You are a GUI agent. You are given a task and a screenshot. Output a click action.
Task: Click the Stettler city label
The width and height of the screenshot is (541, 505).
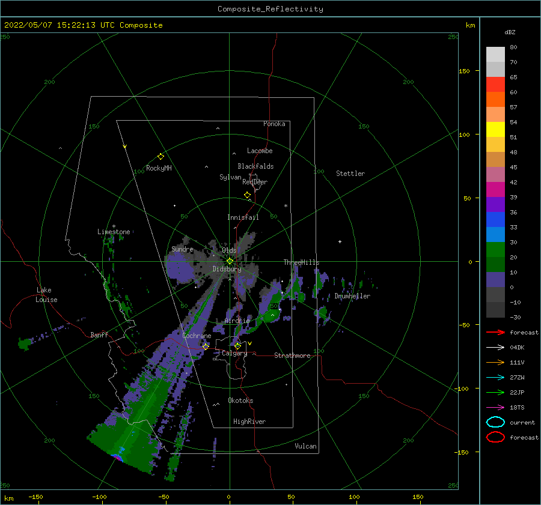point(350,174)
